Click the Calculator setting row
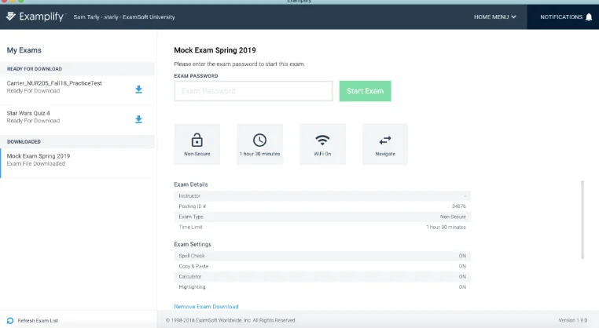599x328 pixels. (x=322, y=276)
